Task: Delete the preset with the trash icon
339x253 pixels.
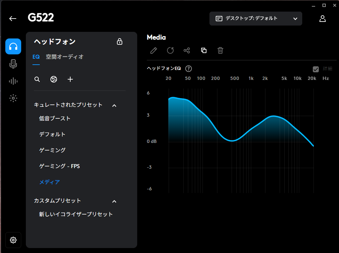Action: [220, 50]
